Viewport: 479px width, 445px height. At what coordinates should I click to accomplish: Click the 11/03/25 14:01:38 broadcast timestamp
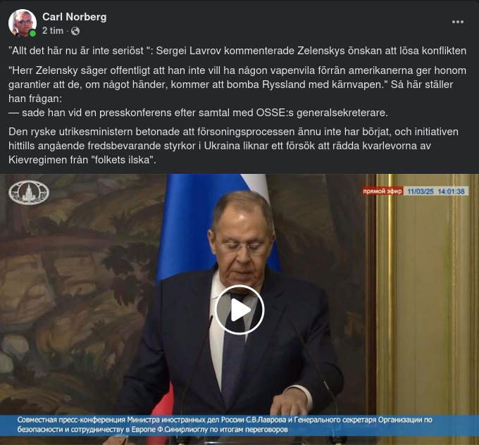(436, 192)
